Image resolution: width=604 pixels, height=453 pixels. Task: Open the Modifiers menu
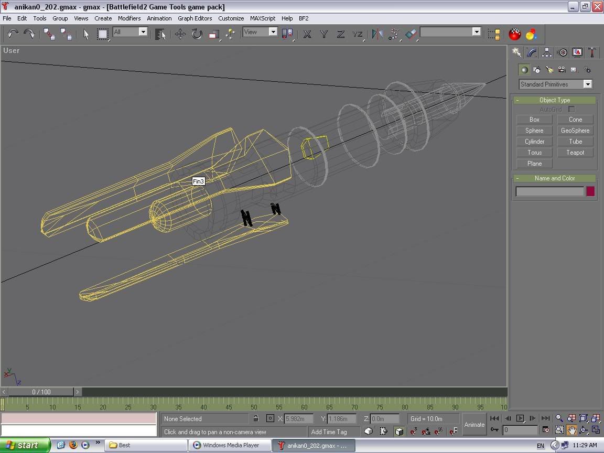(129, 18)
